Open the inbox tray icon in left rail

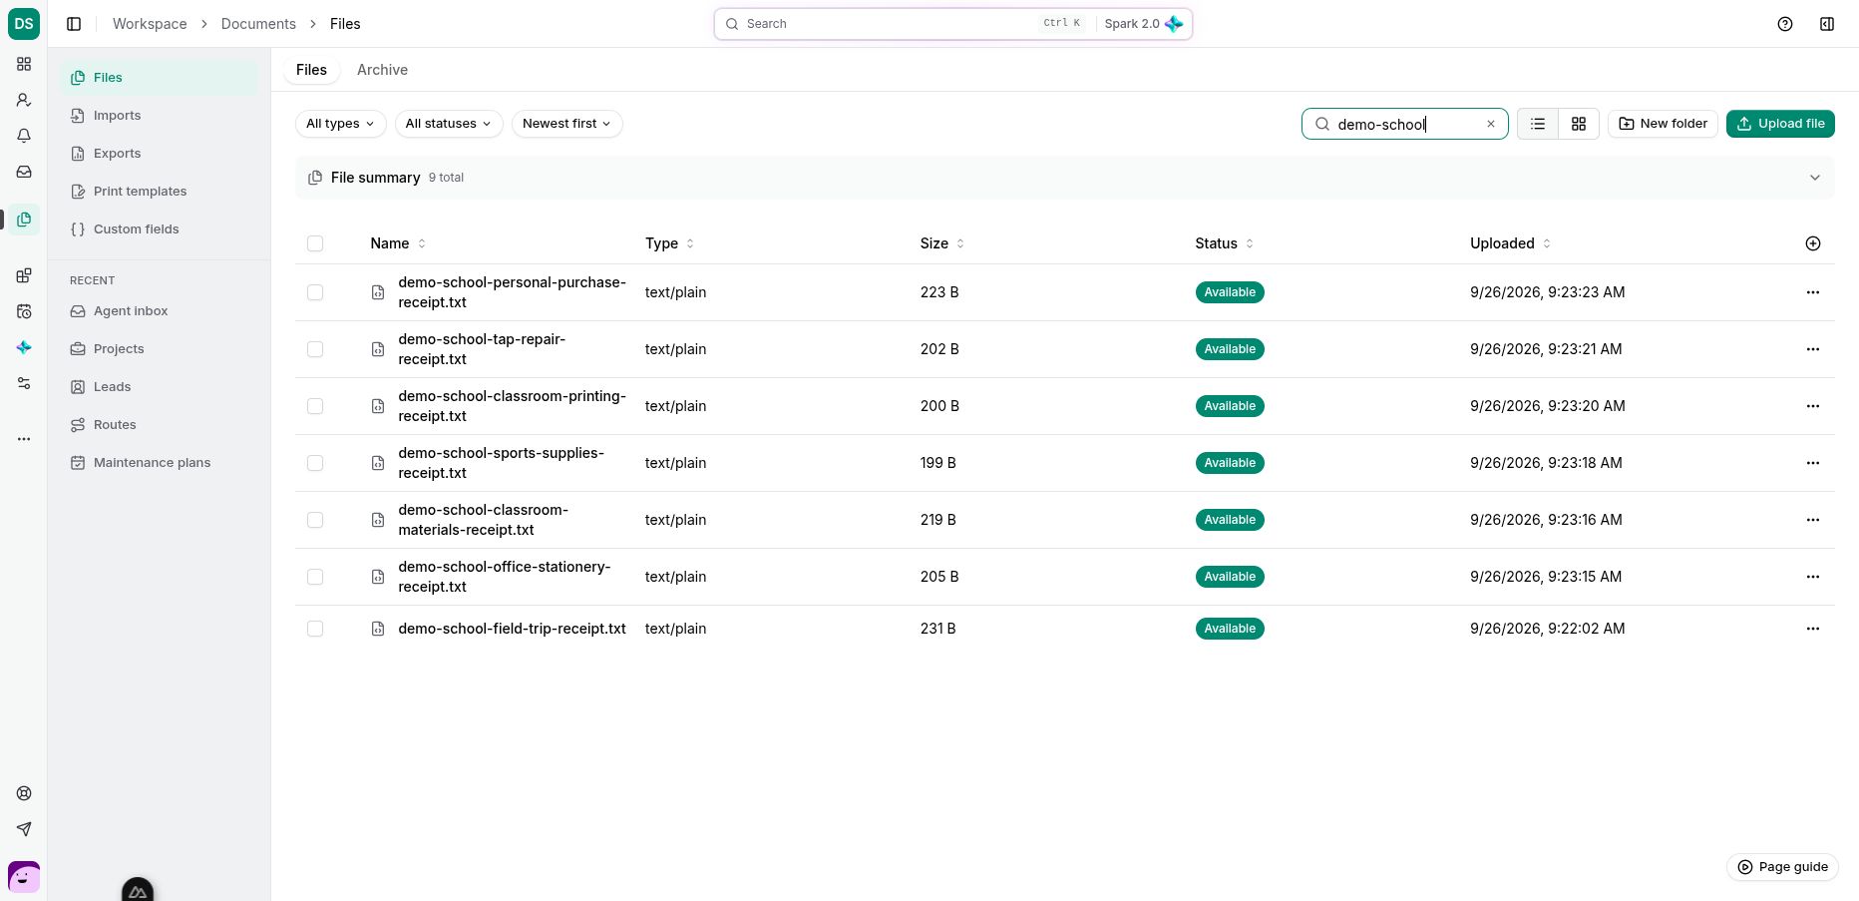tap(24, 172)
